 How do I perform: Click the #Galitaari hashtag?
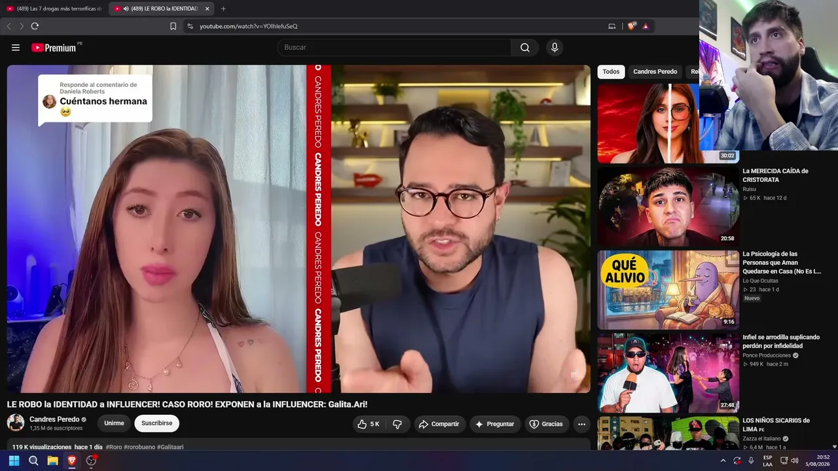pos(170,447)
